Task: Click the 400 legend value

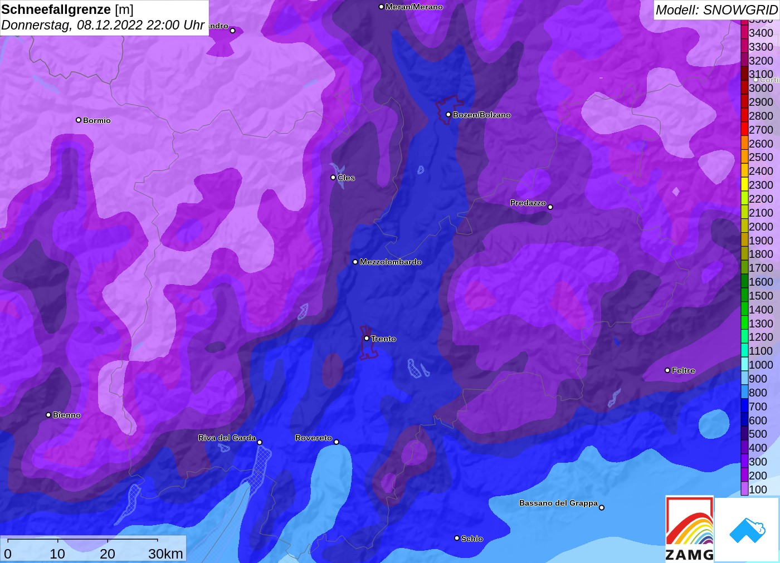Action: tap(758, 448)
